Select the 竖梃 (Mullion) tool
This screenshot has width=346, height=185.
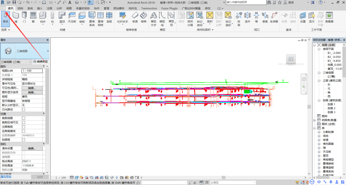click(x=109, y=17)
